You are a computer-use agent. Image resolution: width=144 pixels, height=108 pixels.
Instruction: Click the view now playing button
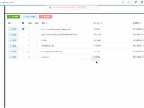pyautogui.click(x=30, y=17)
